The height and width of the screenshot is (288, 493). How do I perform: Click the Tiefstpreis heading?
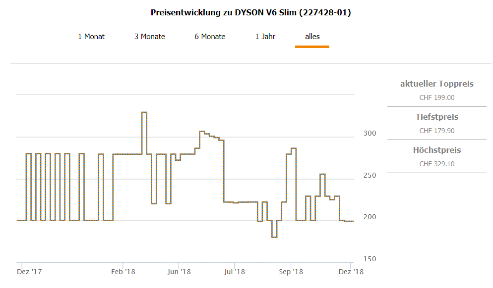437,117
